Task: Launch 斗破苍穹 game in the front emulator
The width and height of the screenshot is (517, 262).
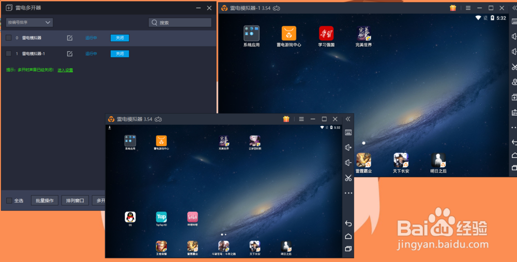Action: click(x=224, y=247)
